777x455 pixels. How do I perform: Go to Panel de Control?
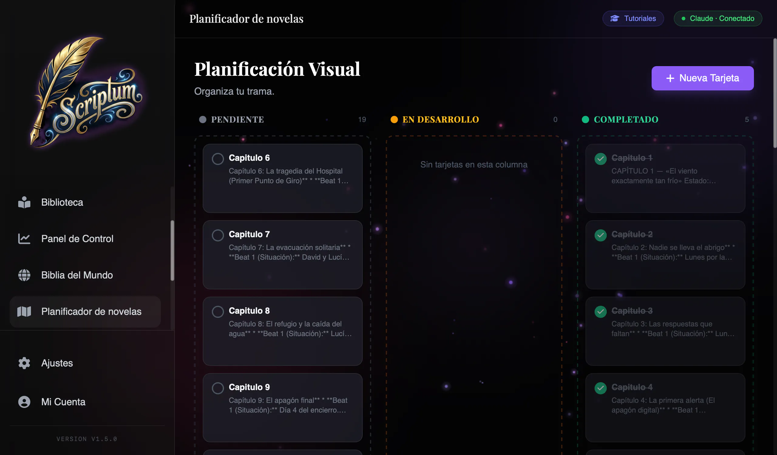click(x=85, y=239)
